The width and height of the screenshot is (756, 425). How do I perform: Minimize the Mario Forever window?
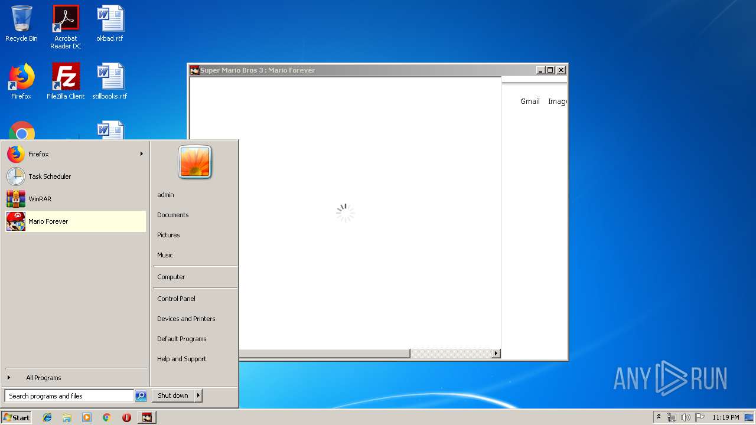coord(540,70)
